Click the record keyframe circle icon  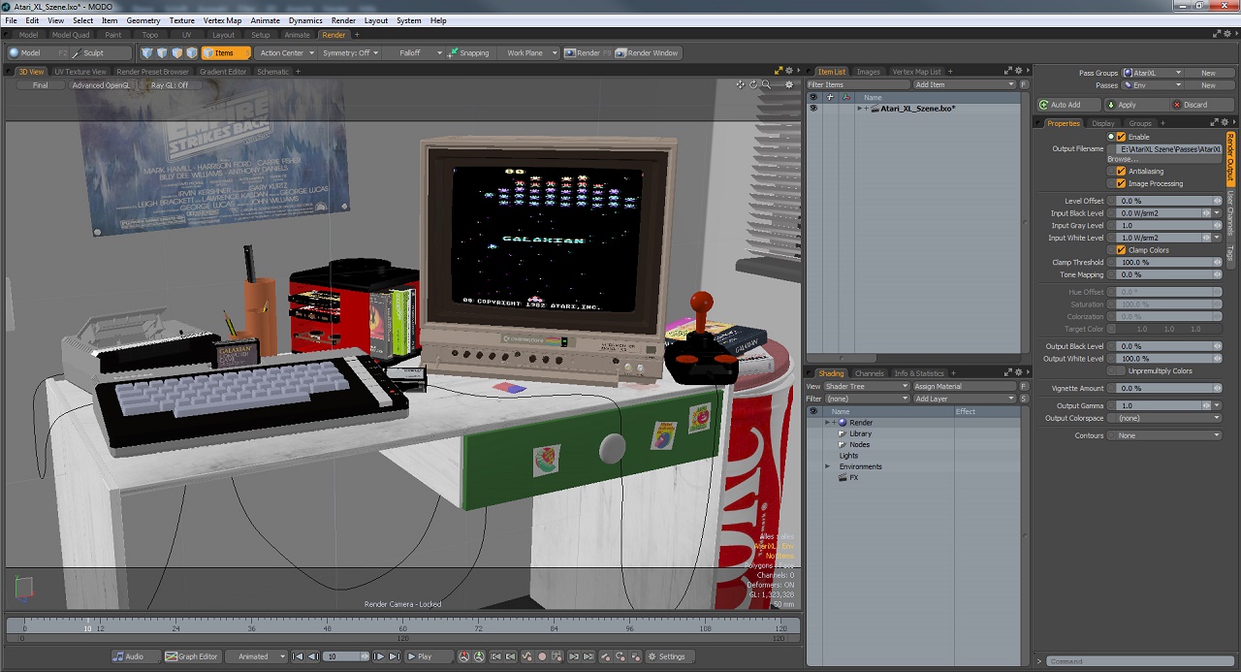(x=542, y=656)
